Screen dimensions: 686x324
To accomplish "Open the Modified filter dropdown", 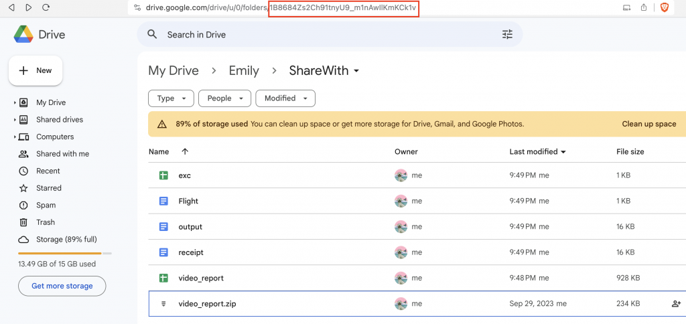I will tap(285, 98).
